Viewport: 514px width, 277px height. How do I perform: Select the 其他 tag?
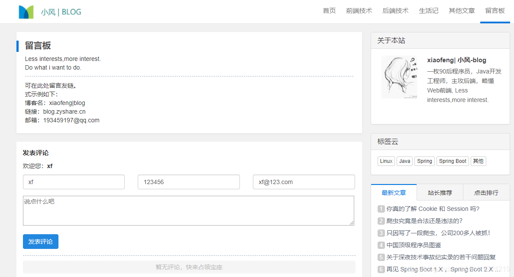478,161
